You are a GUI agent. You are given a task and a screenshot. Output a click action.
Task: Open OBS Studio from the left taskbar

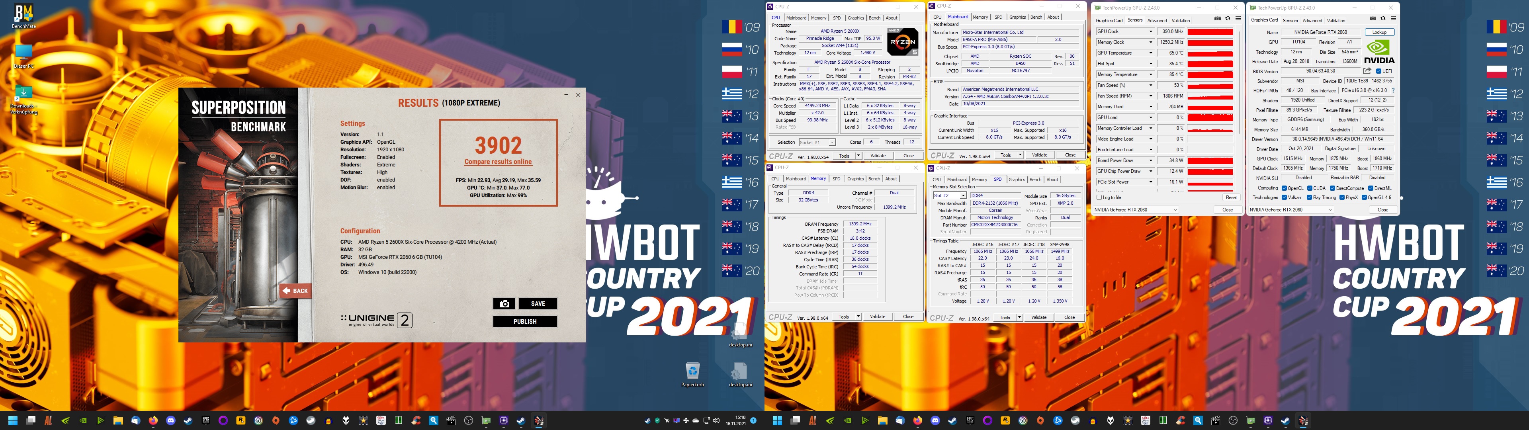468,420
